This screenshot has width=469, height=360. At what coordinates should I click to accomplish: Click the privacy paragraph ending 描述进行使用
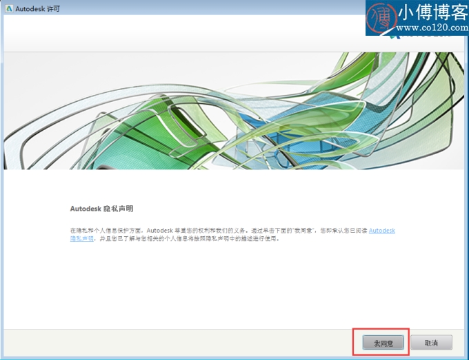(x=232, y=235)
